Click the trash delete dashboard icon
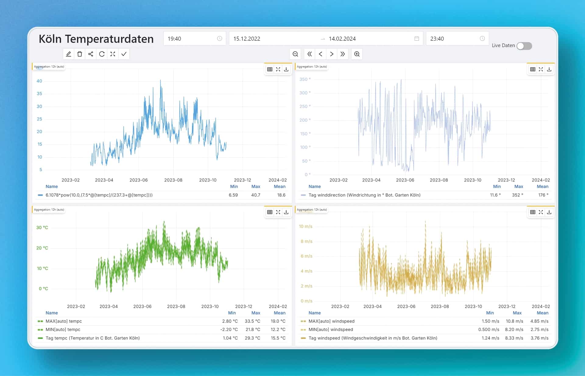Viewport: 585px width, 376px height. tap(79, 54)
